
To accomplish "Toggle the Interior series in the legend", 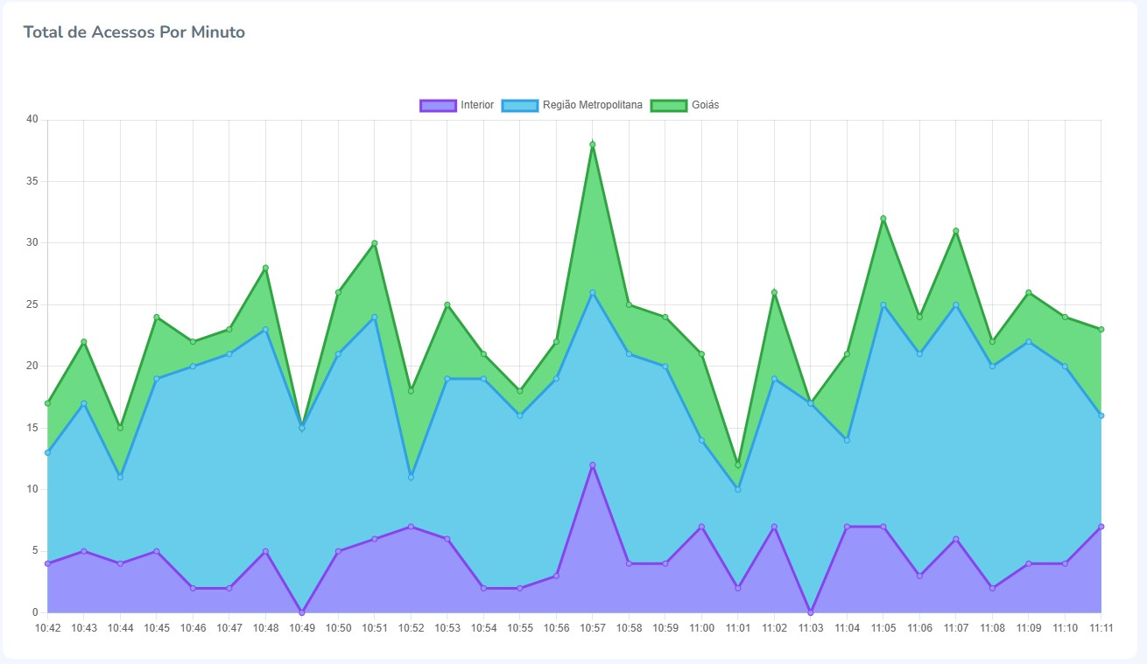I will 477,105.
